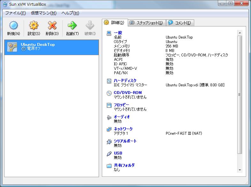251x187 pixels.
Task: Click the フロッピー, CD/DVD-ROM, ハードディスク boot order value
Action: point(197,55)
